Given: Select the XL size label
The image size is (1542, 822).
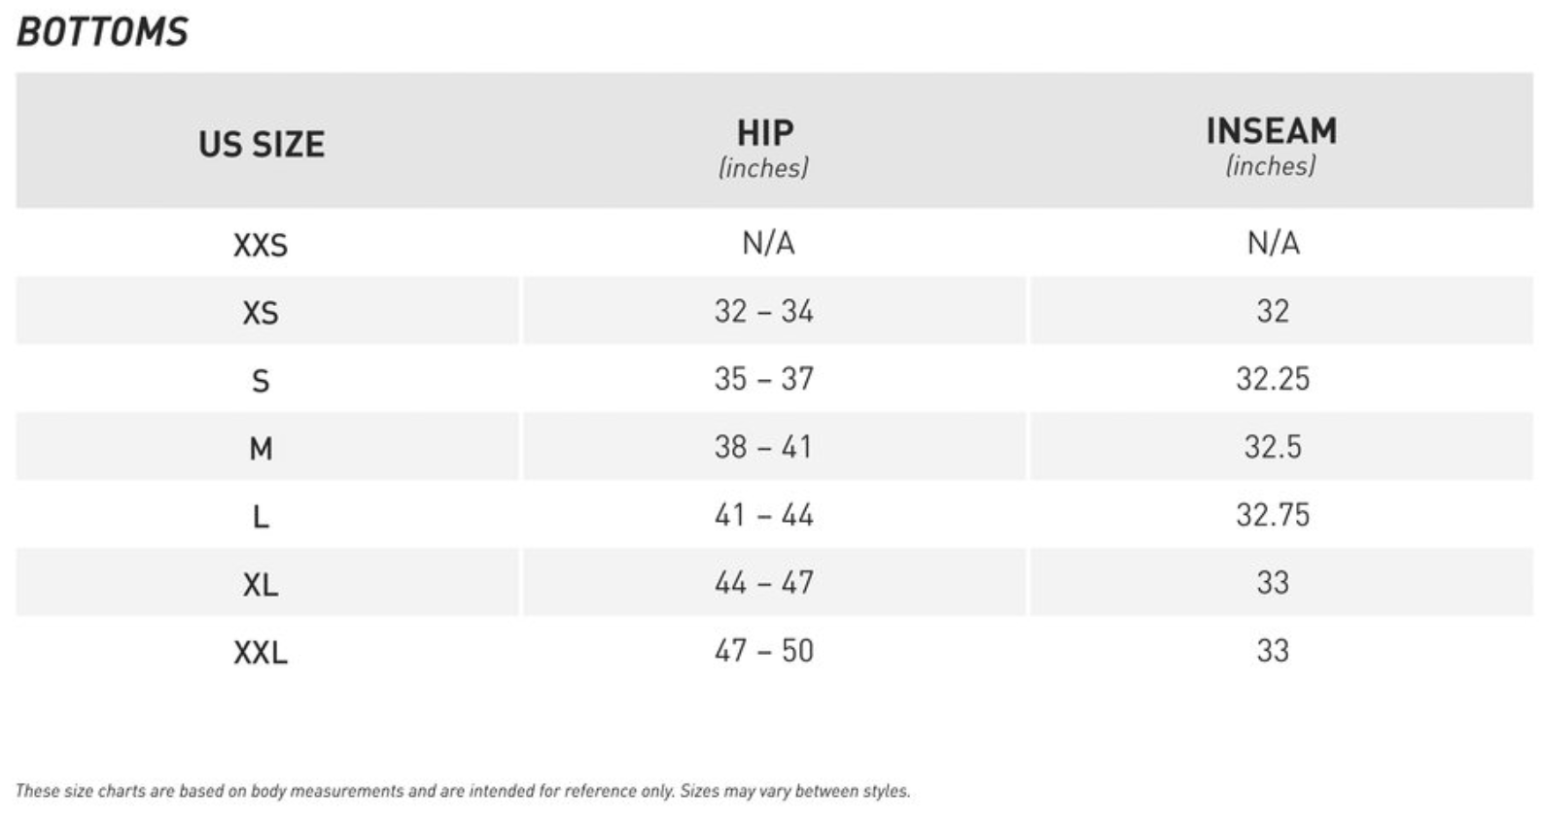Looking at the screenshot, I should coord(261,585).
